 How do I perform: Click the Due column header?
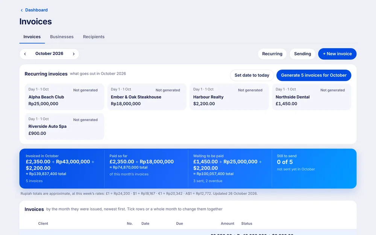click(x=179, y=223)
